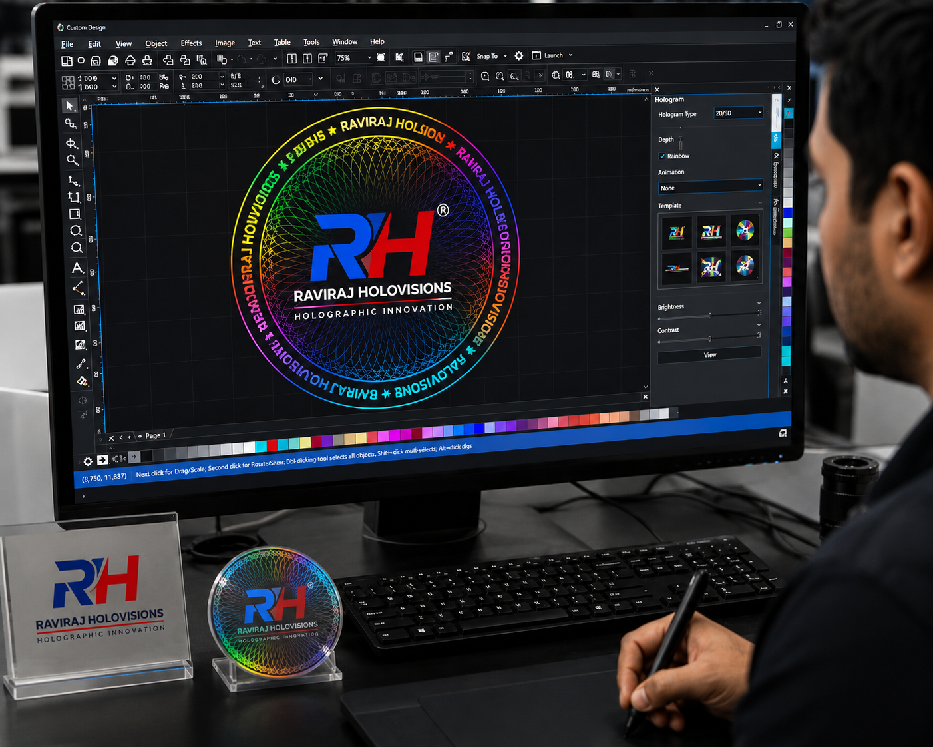Click the HOLOGRAPHIC INNOVATION tagline on canvas

[x=373, y=312]
